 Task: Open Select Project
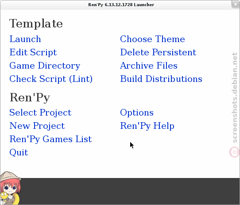(40, 113)
